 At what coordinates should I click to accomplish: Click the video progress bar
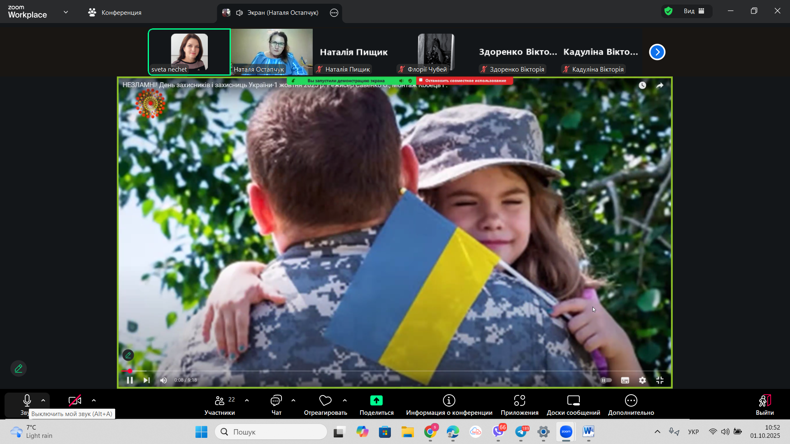click(x=395, y=371)
